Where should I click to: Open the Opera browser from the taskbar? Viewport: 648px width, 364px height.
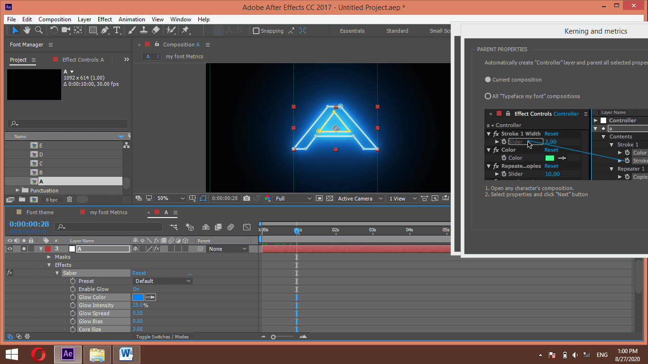[x=38, y=354]
